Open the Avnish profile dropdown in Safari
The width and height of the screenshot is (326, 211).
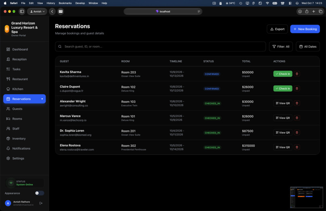37,11
